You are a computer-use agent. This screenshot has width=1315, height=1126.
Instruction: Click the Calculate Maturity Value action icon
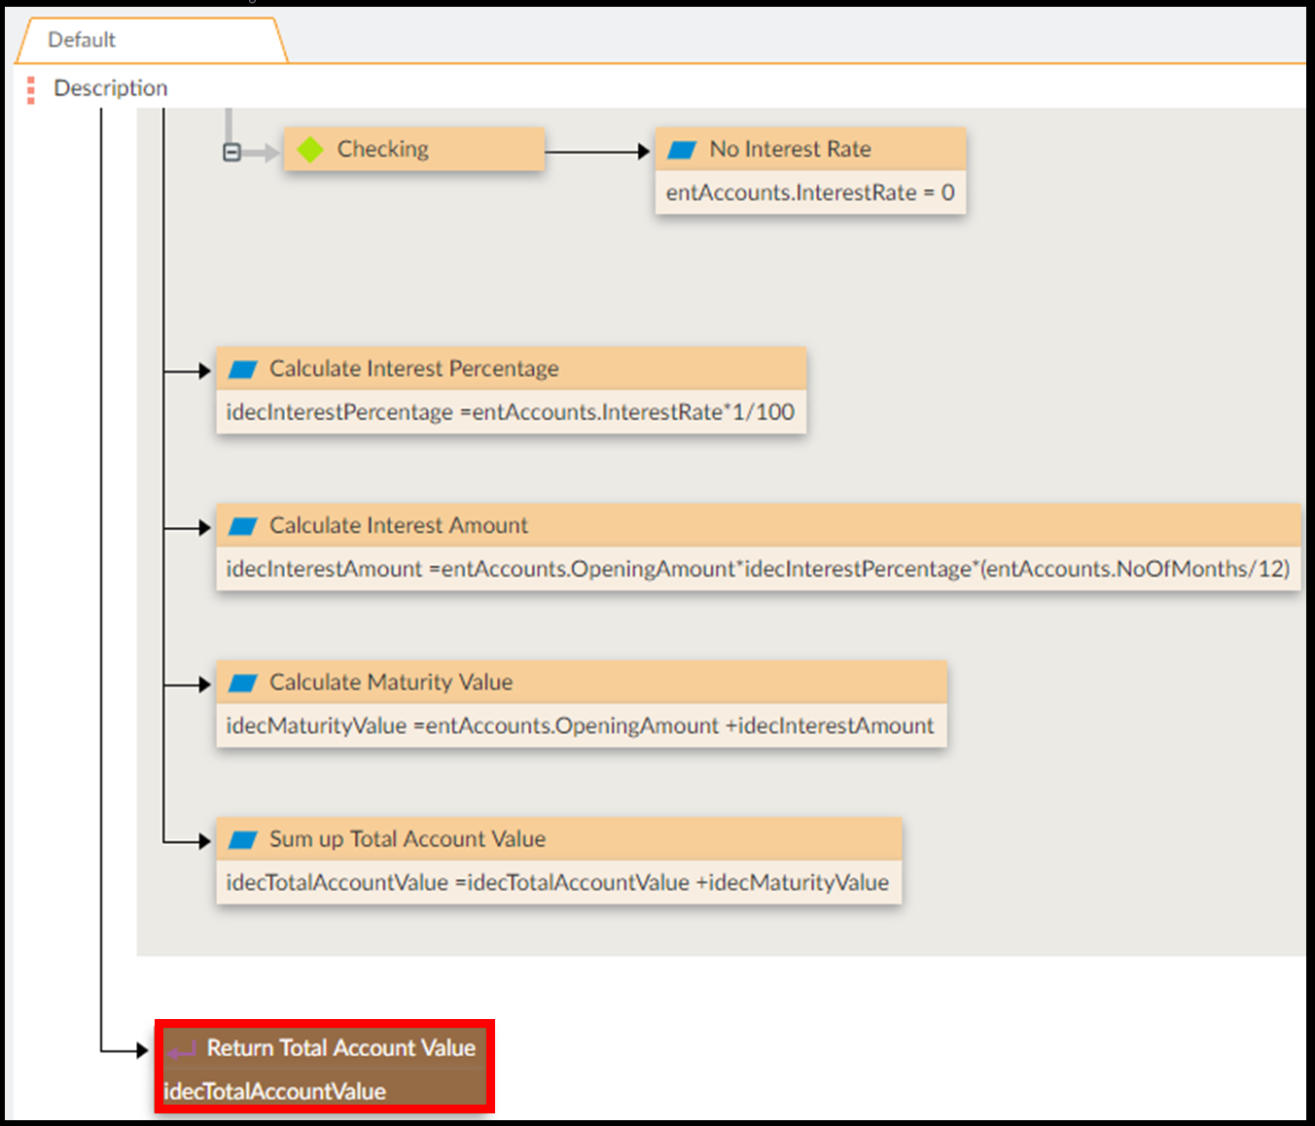[x=242, y=683]
